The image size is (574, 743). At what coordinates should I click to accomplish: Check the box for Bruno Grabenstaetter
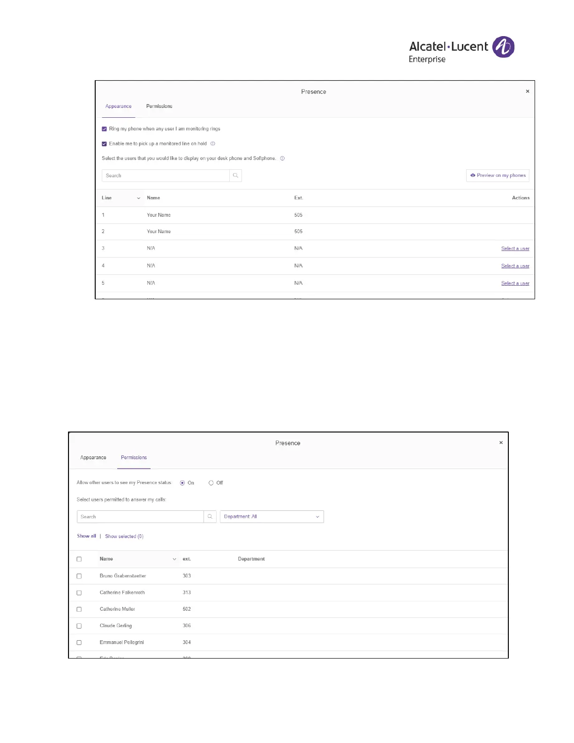pos(79,576)
